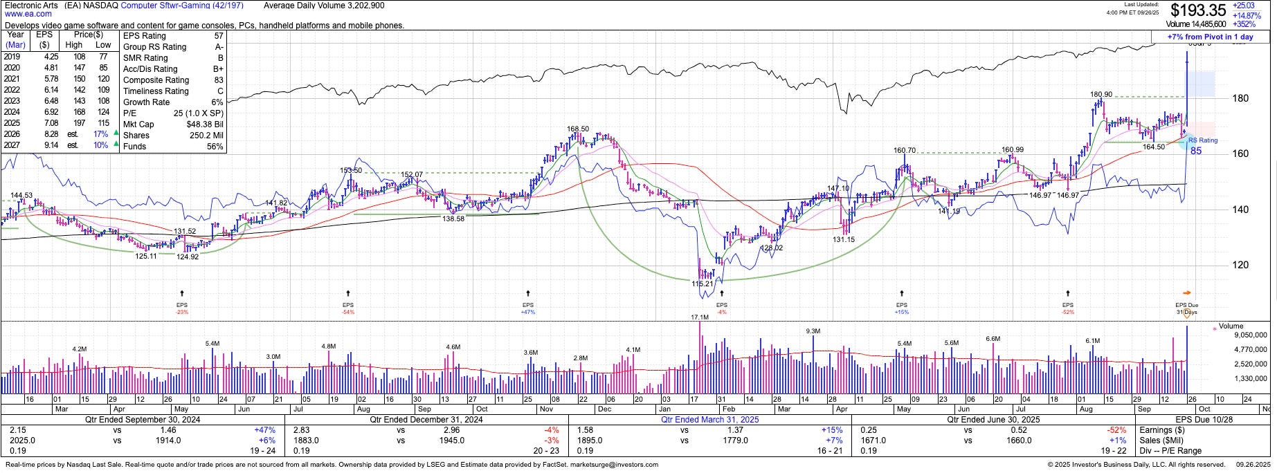Screen dimensions: 1277x473
Task: Click the +14.87% price change value
Action: tap(1247, 15)
